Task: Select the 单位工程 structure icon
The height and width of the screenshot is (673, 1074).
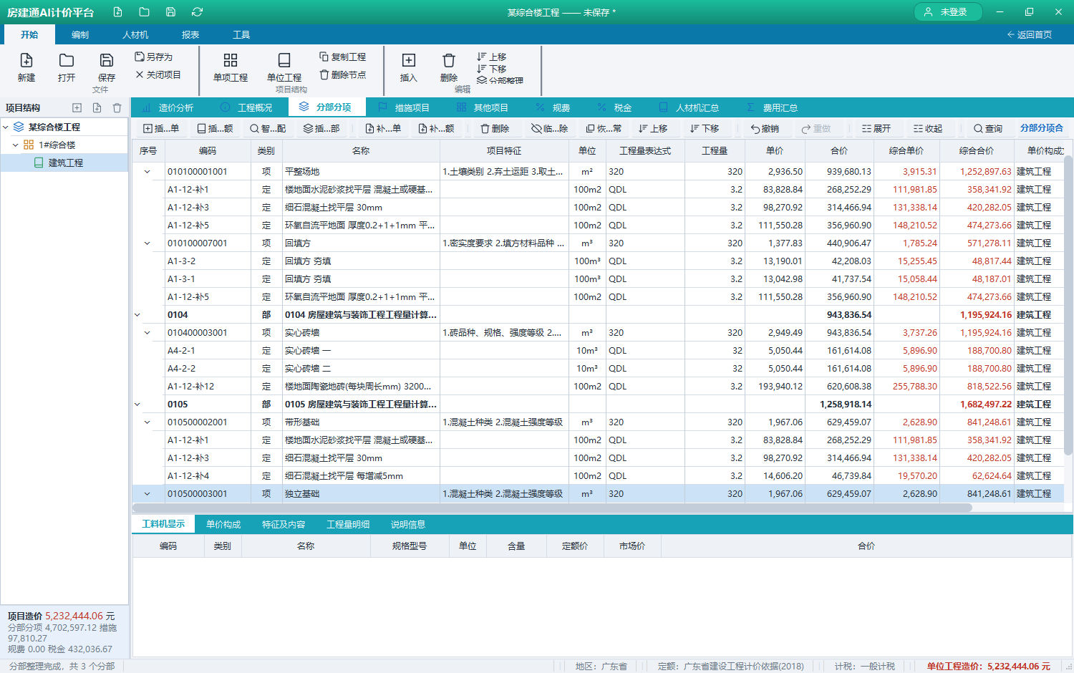Action: [284, 61]
